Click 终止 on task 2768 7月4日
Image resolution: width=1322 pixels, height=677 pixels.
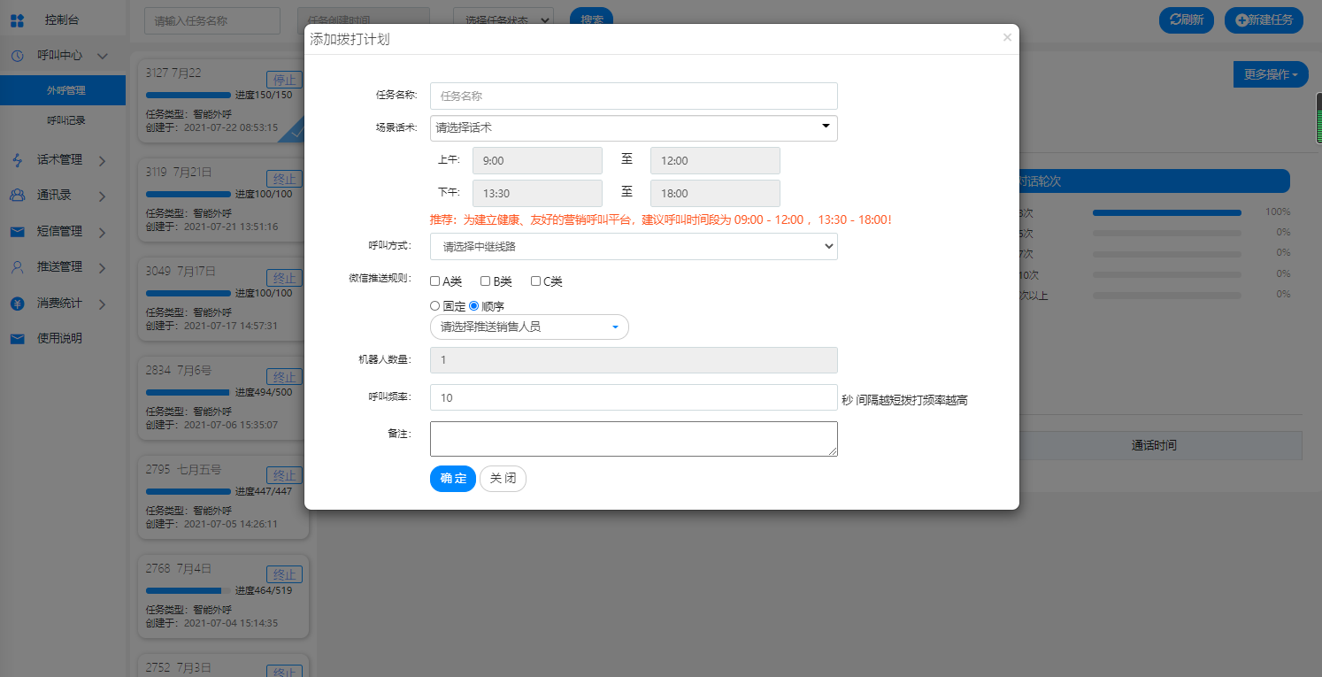click(285, 574)
